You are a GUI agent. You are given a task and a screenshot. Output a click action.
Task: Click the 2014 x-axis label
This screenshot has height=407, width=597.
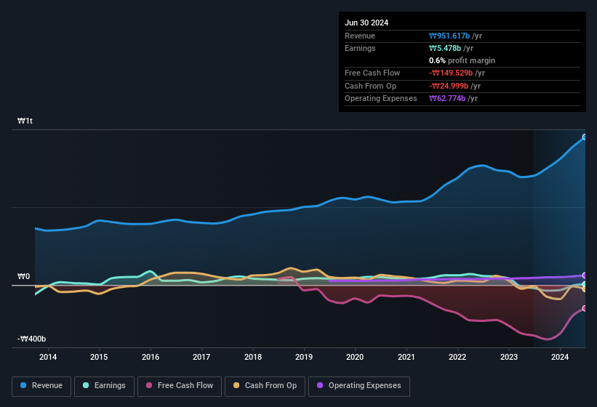coord(48,357)
